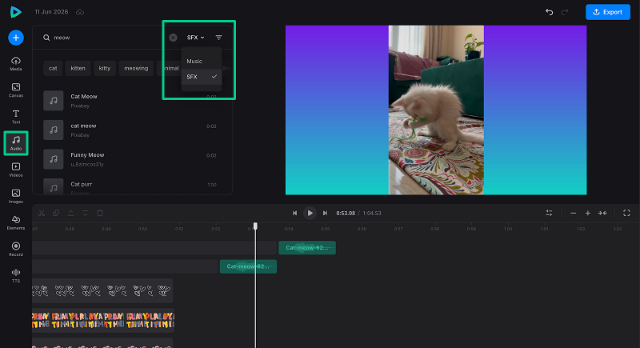Select the cat tag chip

pyautogui.click(x=53, y=68)
